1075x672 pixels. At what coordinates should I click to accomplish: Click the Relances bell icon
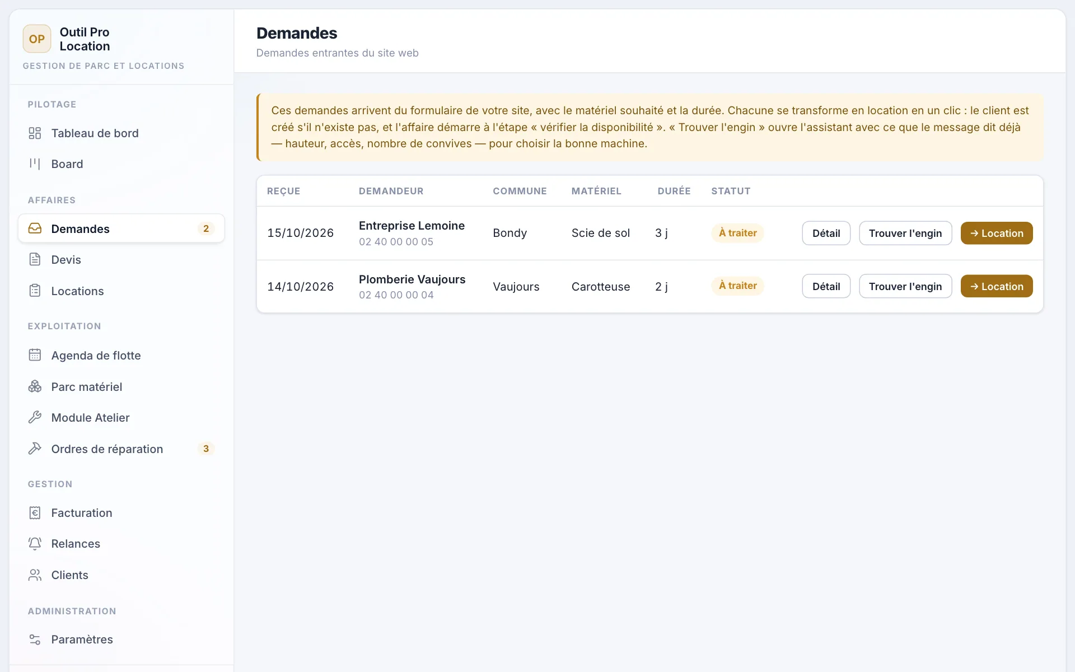[x=35, y=543]
